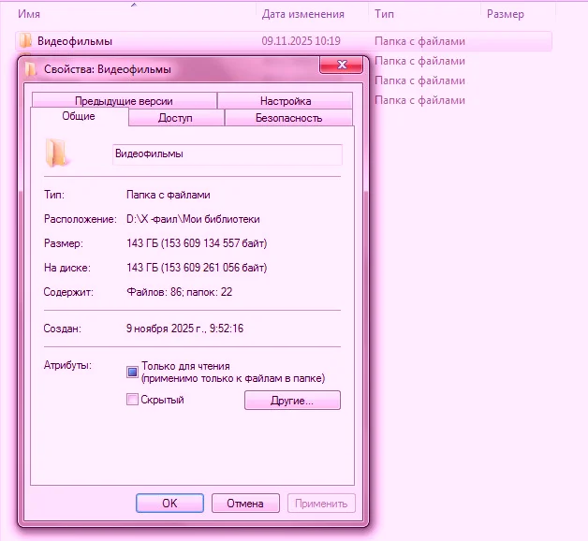Click the Атрибуты: label
Screen dimensions: 588x541
67,365
